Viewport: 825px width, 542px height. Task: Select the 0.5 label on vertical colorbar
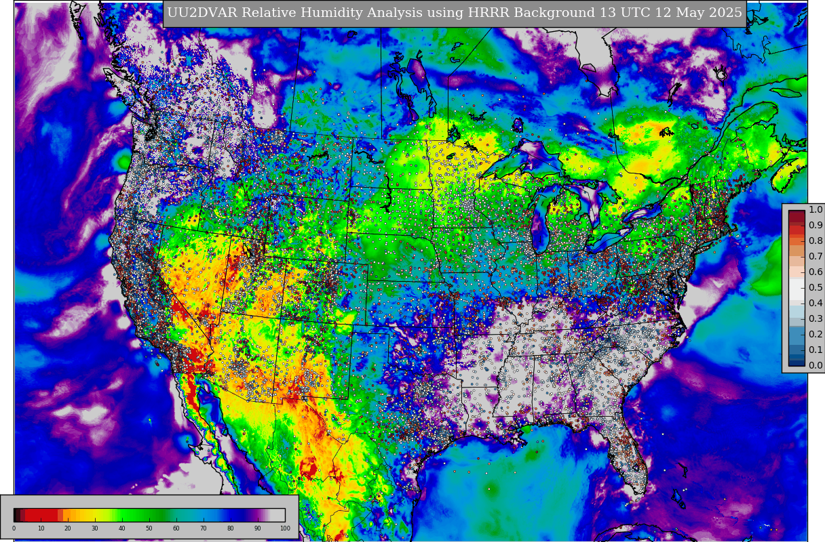(x=816, y=288)
